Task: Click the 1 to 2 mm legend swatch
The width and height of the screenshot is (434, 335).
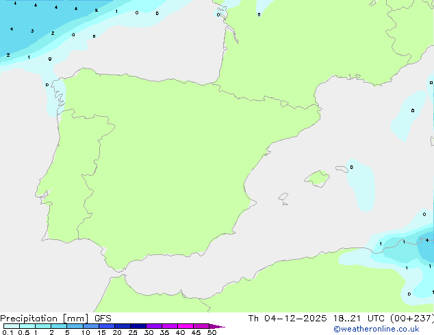Action: coord(43,326)
